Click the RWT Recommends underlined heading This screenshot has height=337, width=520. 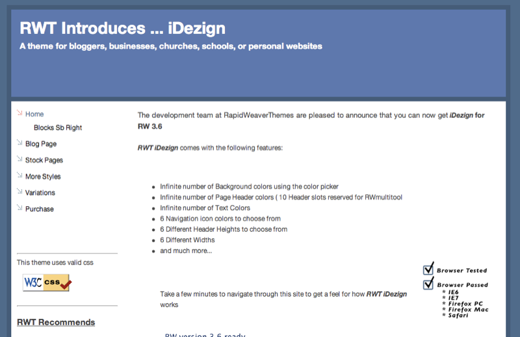coord(56,322)
